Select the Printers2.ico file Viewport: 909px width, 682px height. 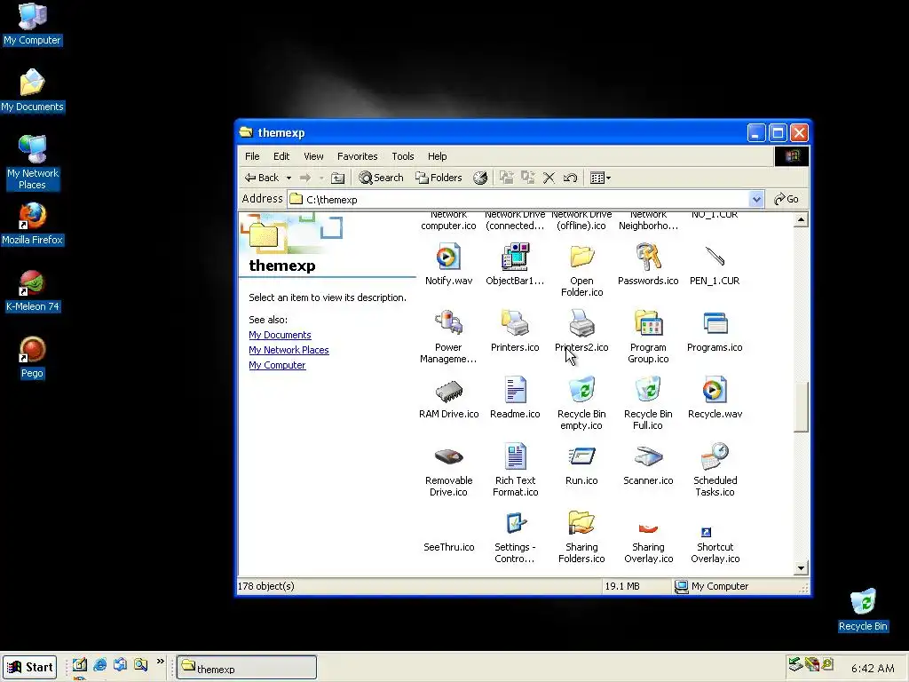pos(581,323)
